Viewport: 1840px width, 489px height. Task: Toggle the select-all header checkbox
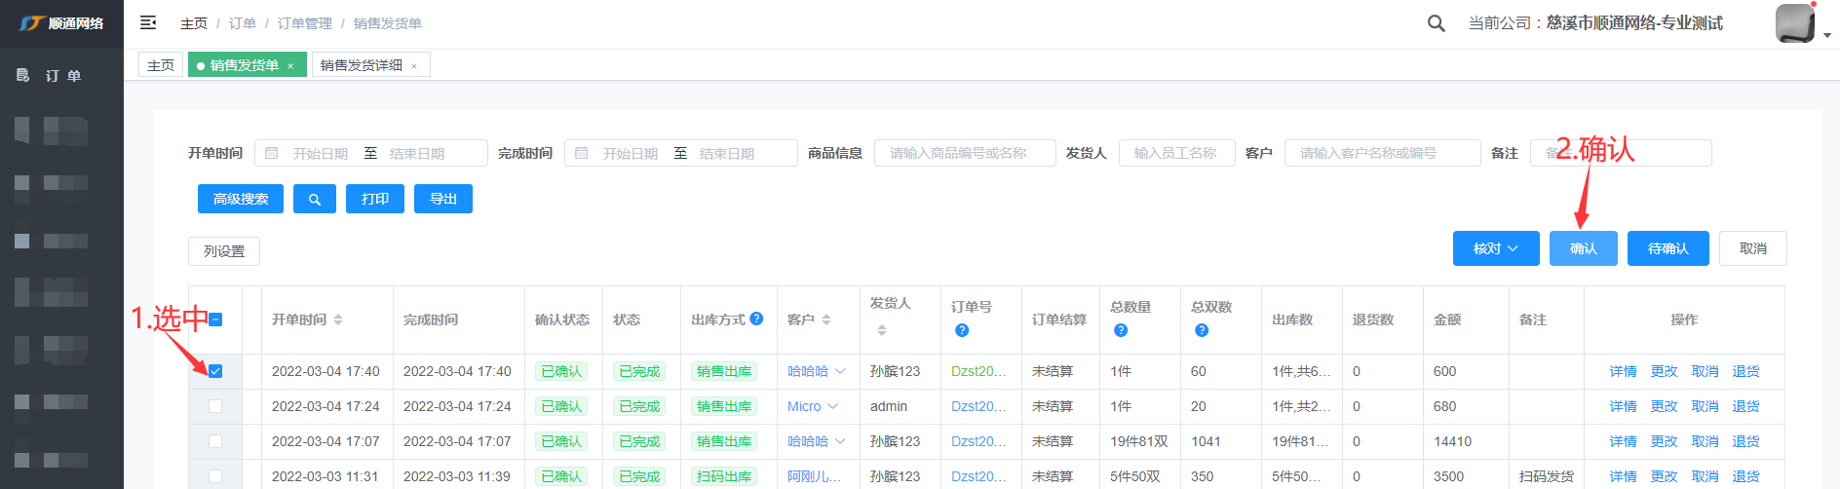[x=215, y=320]
